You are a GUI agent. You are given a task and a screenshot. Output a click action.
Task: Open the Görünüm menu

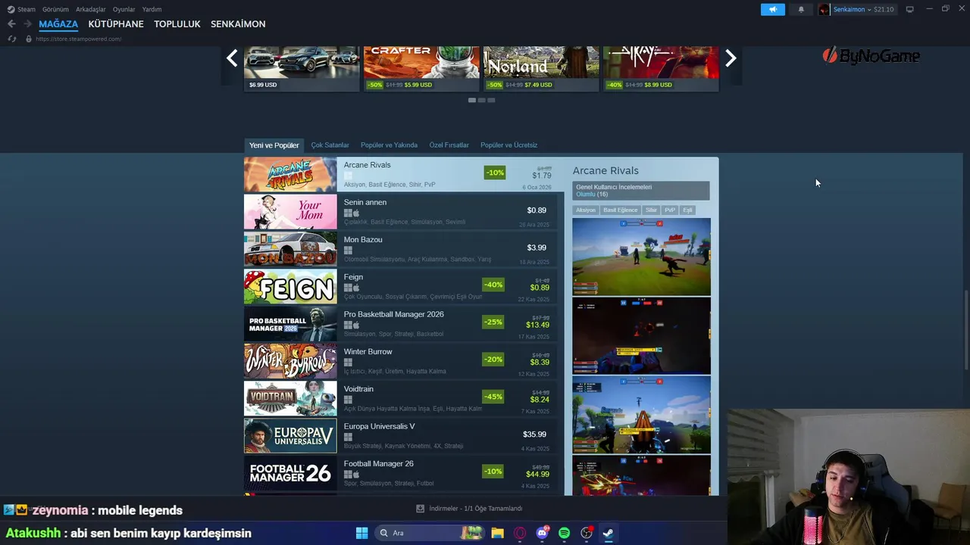point(55,9)
